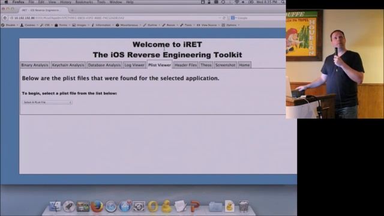Open Finder from the Dock
Screen dimensions: 384x216
[x=55, y=206]
